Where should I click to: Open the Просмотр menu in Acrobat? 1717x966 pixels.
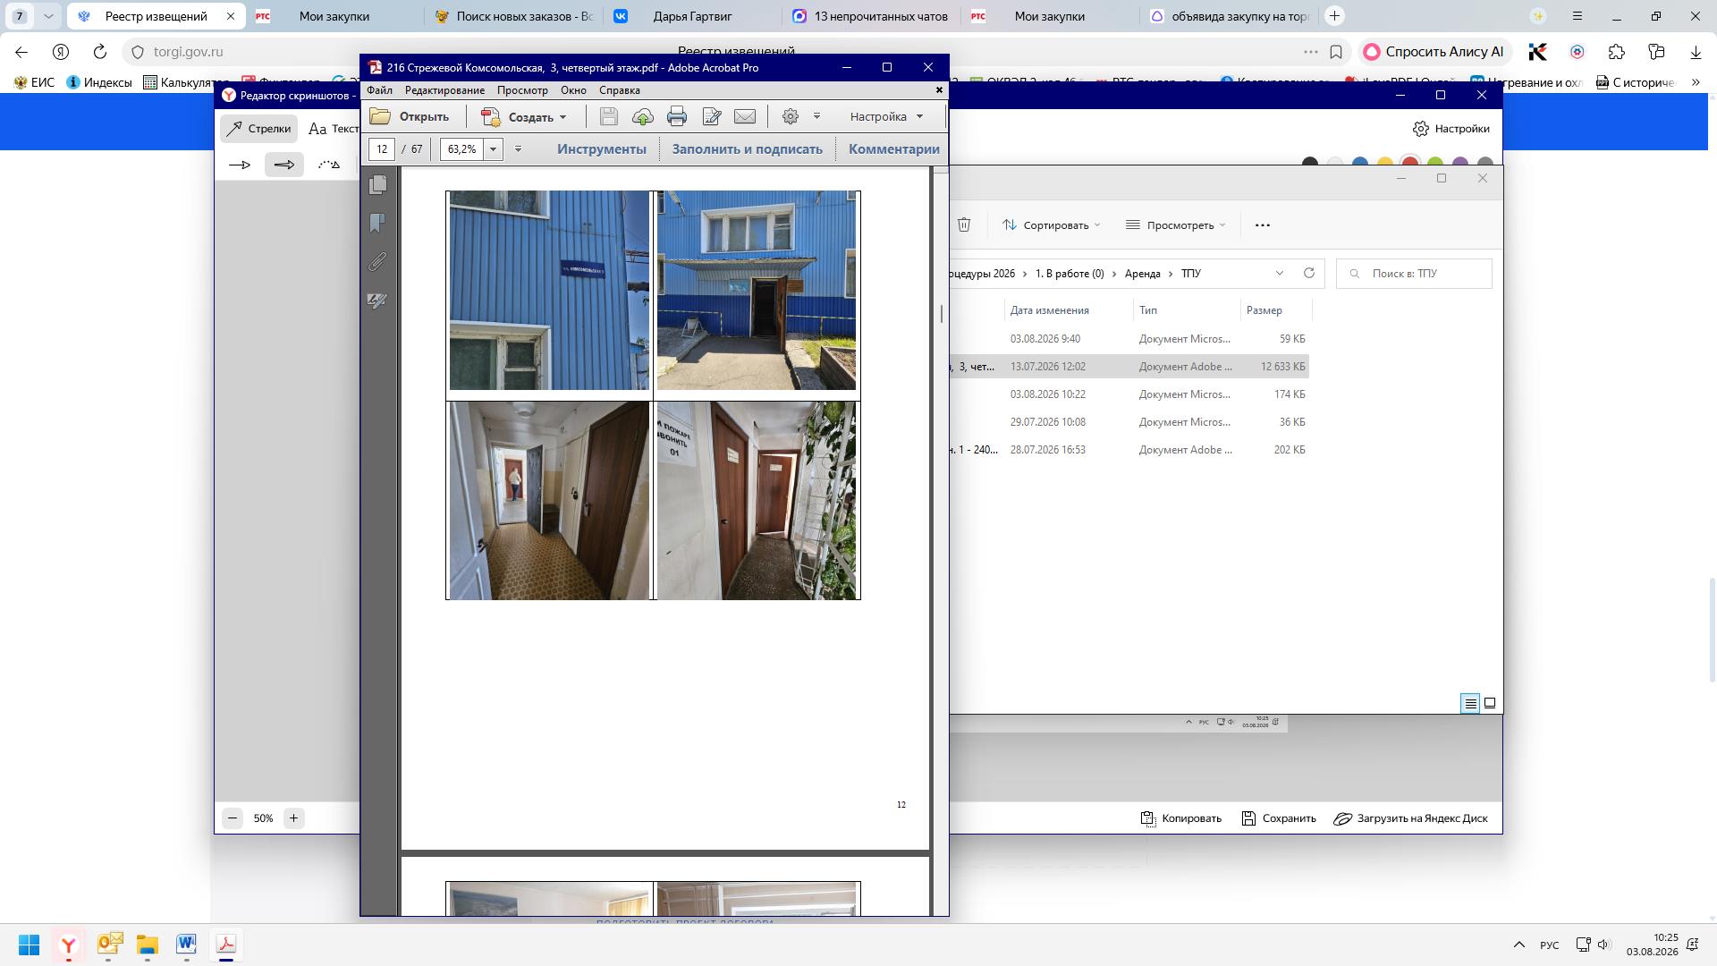[522, 90]
